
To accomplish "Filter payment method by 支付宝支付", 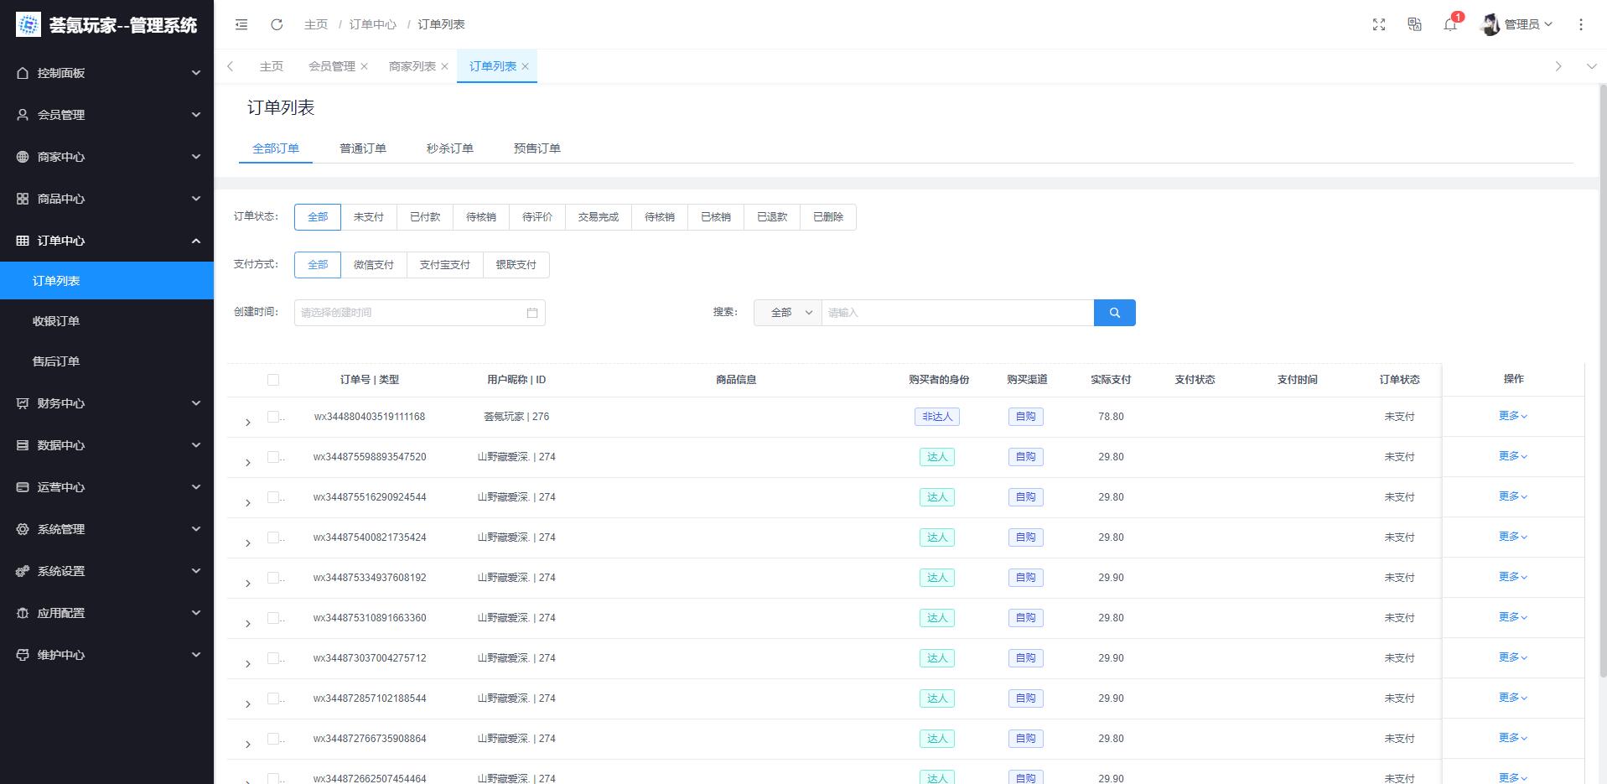I will coord(445,265).
